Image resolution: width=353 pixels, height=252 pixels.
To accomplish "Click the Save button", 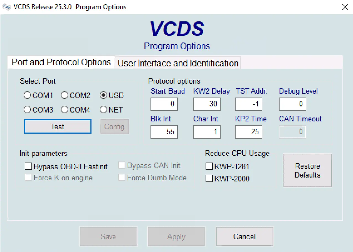I will [x=108, y=236].
